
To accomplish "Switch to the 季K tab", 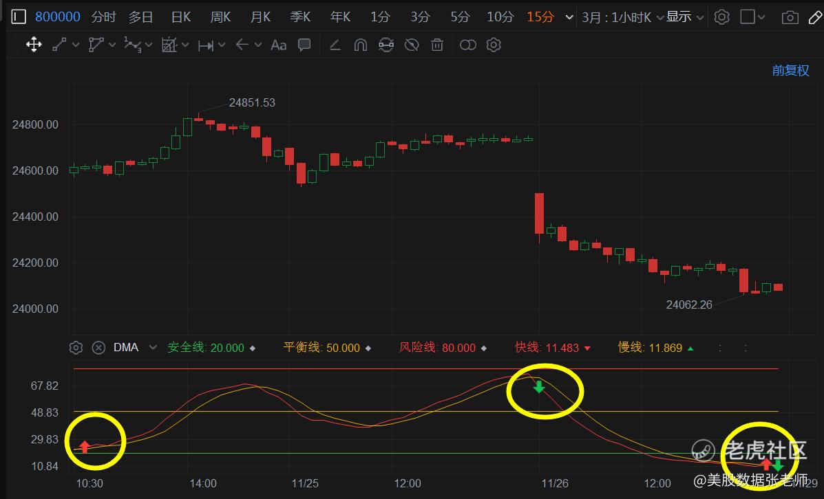I will pos(300,17).
